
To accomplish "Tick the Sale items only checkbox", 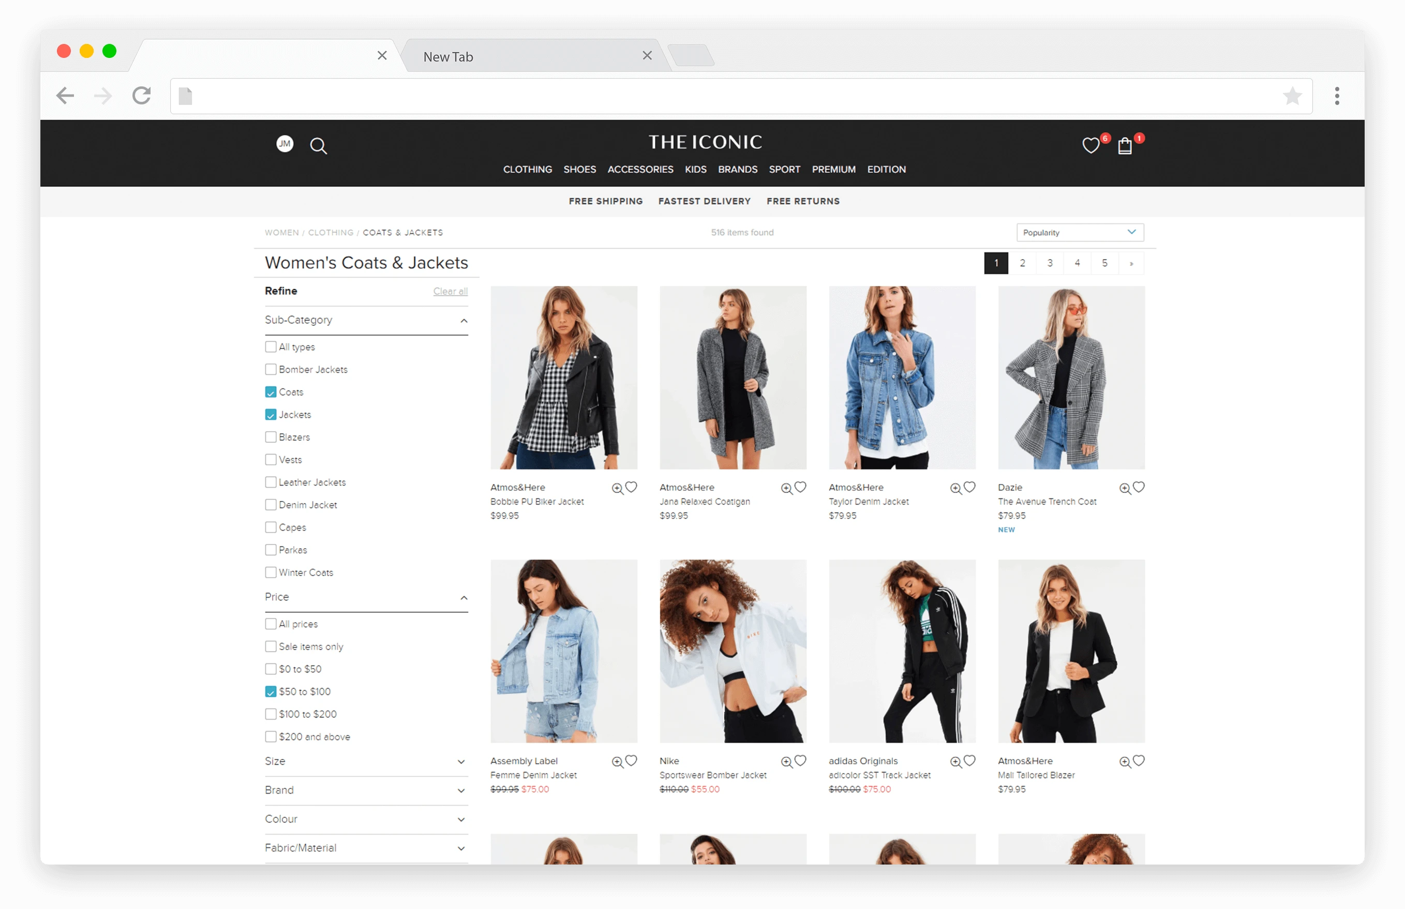I will tap(271, 646).
